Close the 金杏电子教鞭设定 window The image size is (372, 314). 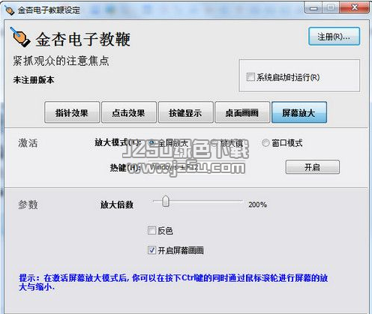tap(354, 7)
